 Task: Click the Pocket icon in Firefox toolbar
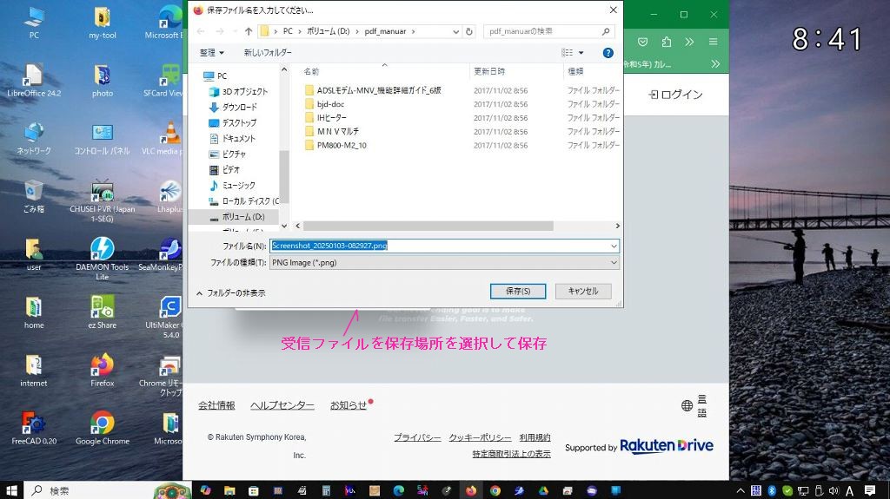point(642,42)
